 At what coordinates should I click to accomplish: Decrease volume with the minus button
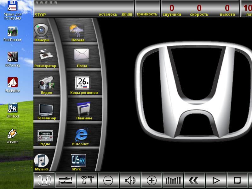pyautogui.click(x=108, y=180)
